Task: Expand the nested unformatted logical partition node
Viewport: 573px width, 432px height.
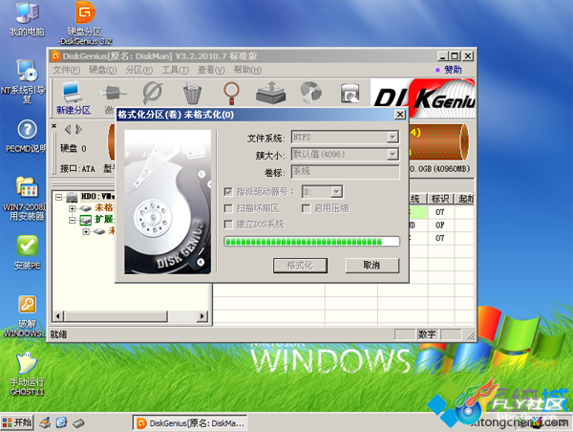Action: coord(86,231)
